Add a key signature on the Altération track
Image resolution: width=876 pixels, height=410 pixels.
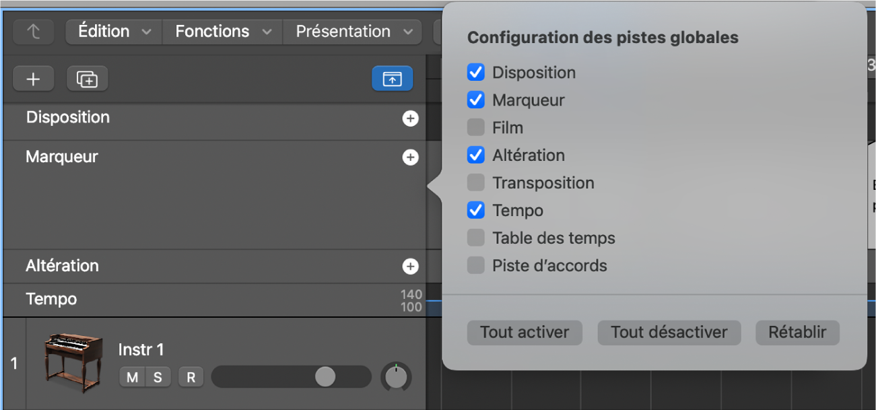point(410,266)
